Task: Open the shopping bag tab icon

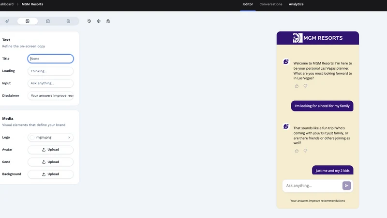Action: [48, 21]
